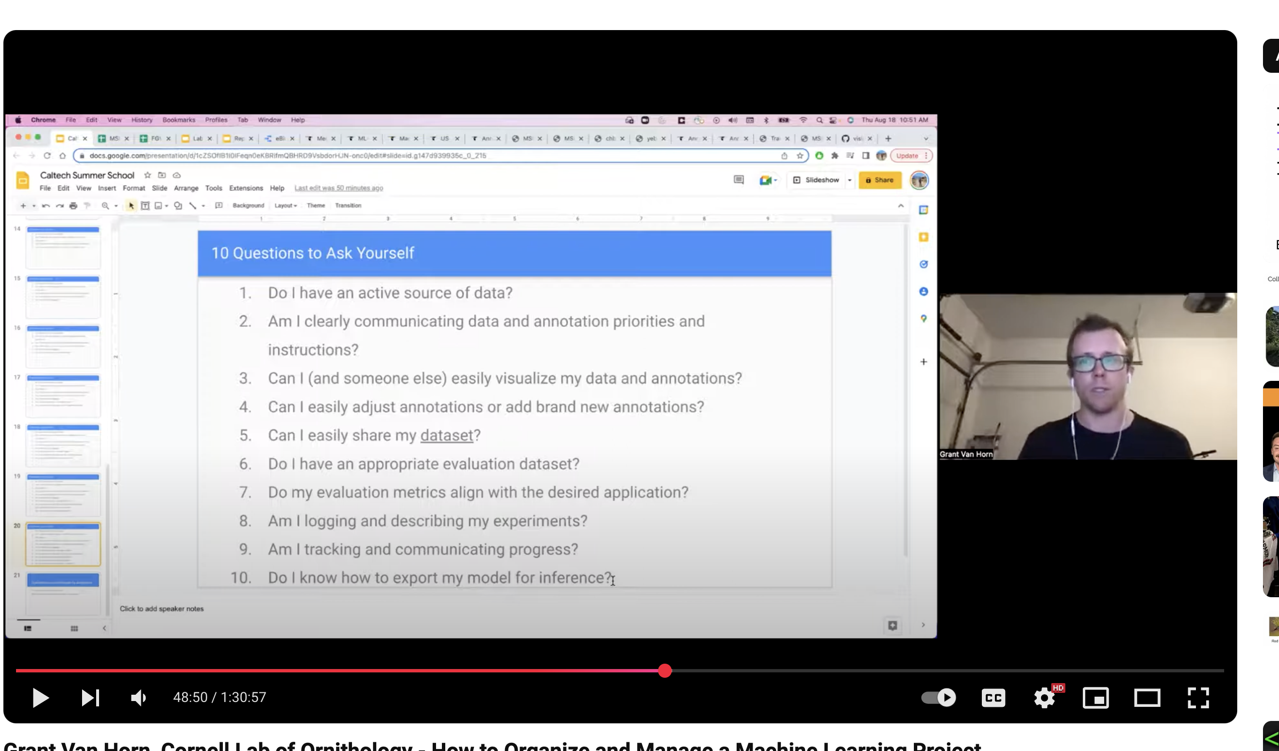
Task: Click the Slideshow button
Action: click(x=816, y=180)
